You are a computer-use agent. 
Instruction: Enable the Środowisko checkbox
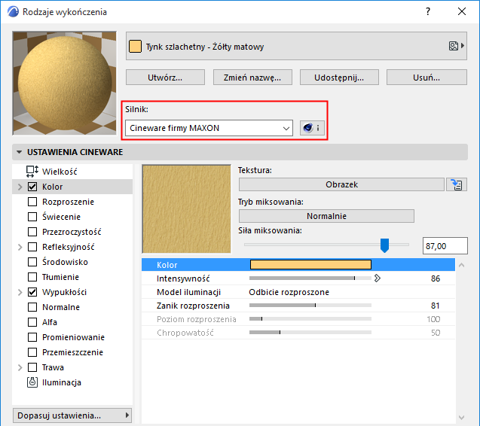[x=32, y=262]
